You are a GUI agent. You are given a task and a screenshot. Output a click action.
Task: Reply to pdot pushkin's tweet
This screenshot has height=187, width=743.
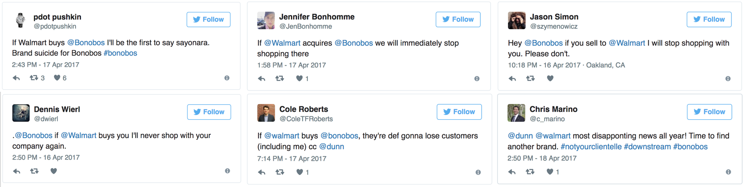[x=16, y=78]
